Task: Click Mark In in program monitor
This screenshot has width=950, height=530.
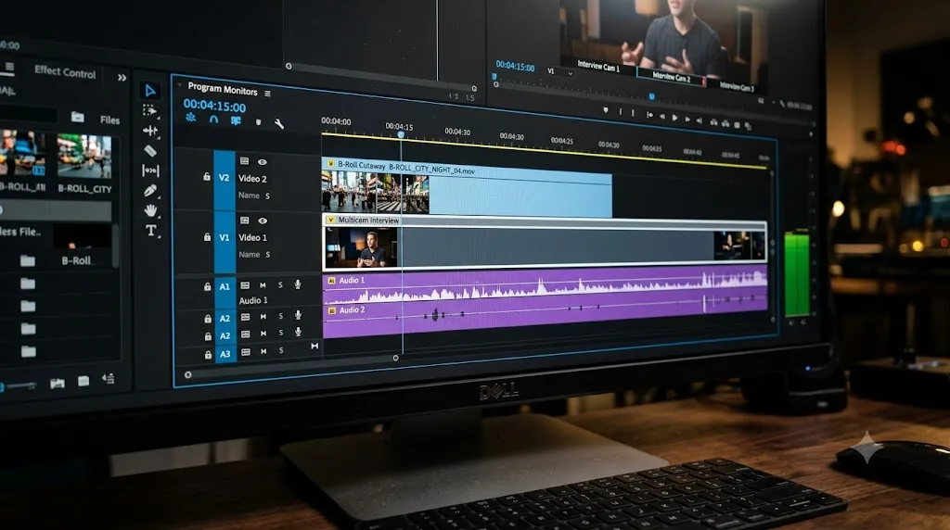Action: click(x=620, y=111)
